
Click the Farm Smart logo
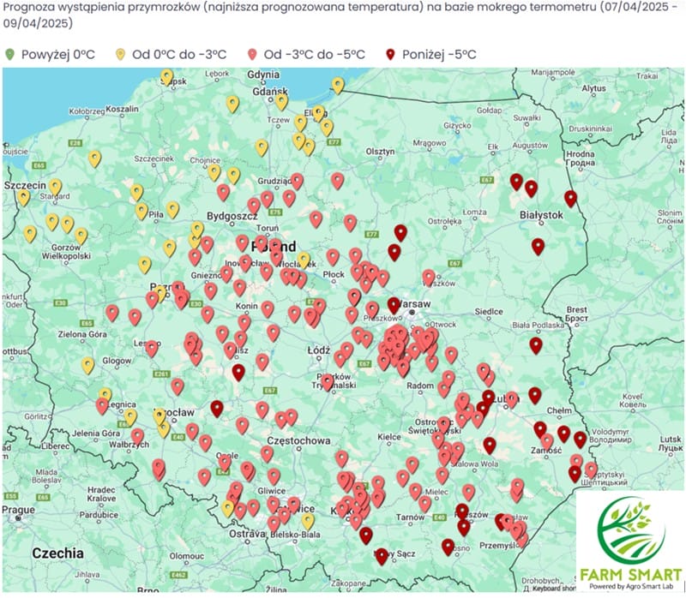coord(630,542)
